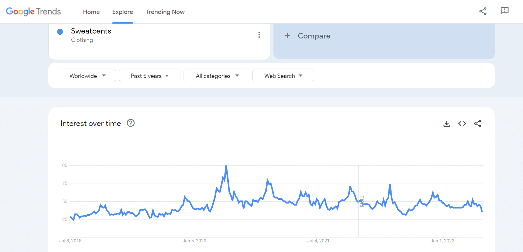Click the blue Sweatpants color dot
The width and height of the screenshot is (523, 252).
click(60, 32)
